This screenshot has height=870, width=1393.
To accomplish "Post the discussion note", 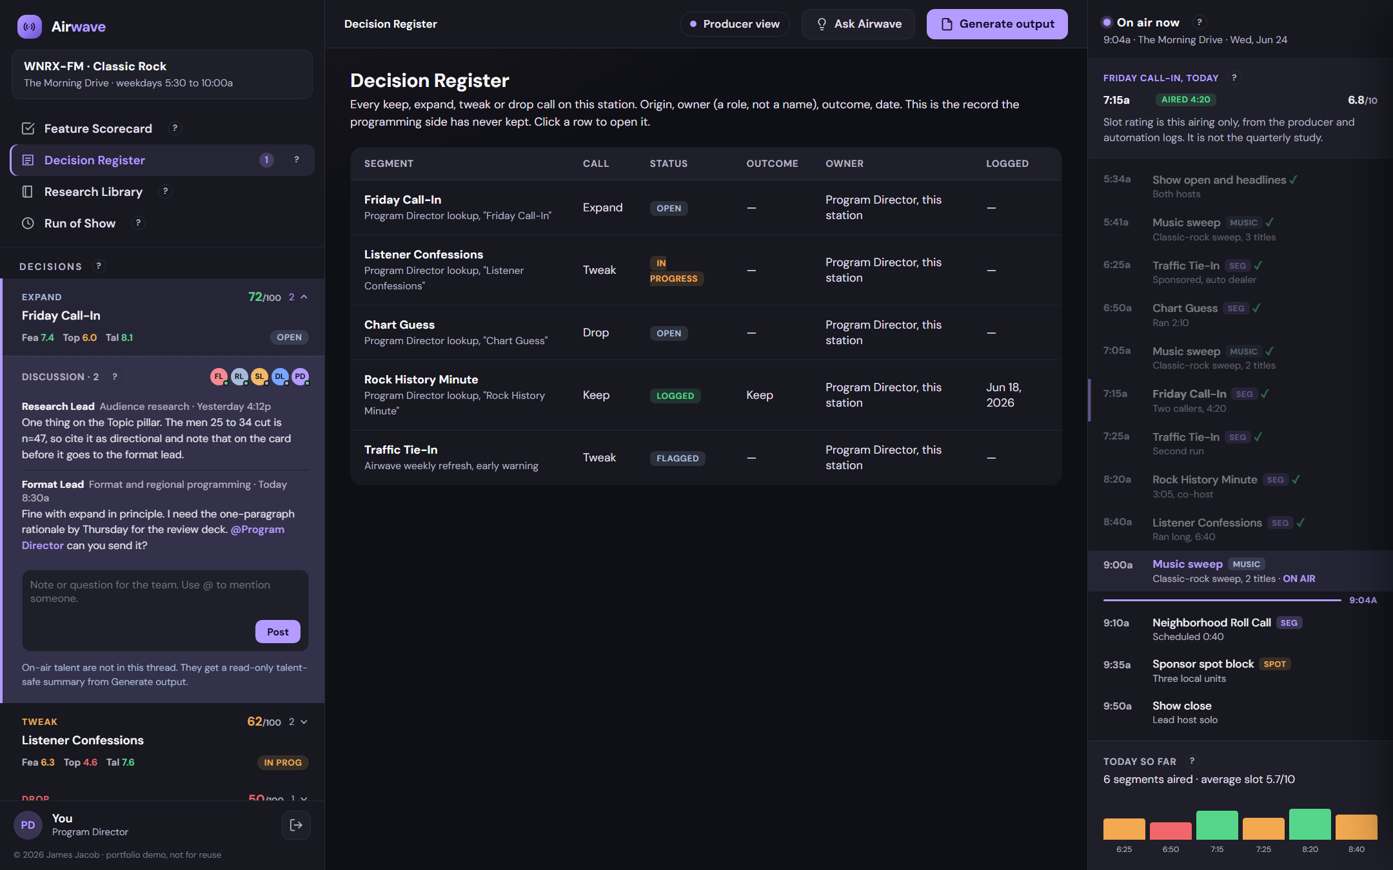I will pyautogui.click(x=278, y=632).
